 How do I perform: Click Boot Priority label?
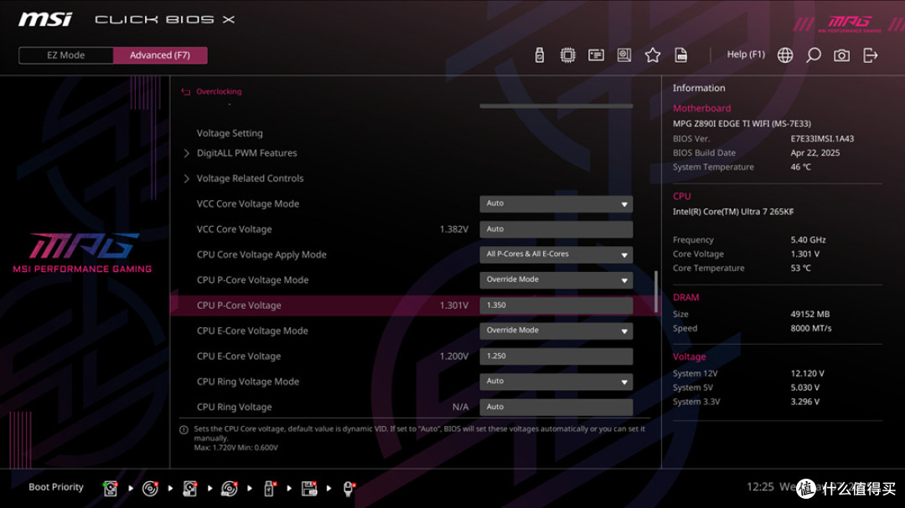tap(56, 487)
